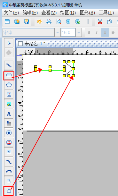This screenshot has width=118, height=196.
Task: Open the 绘图(D) menu
Action: (68, 13)
